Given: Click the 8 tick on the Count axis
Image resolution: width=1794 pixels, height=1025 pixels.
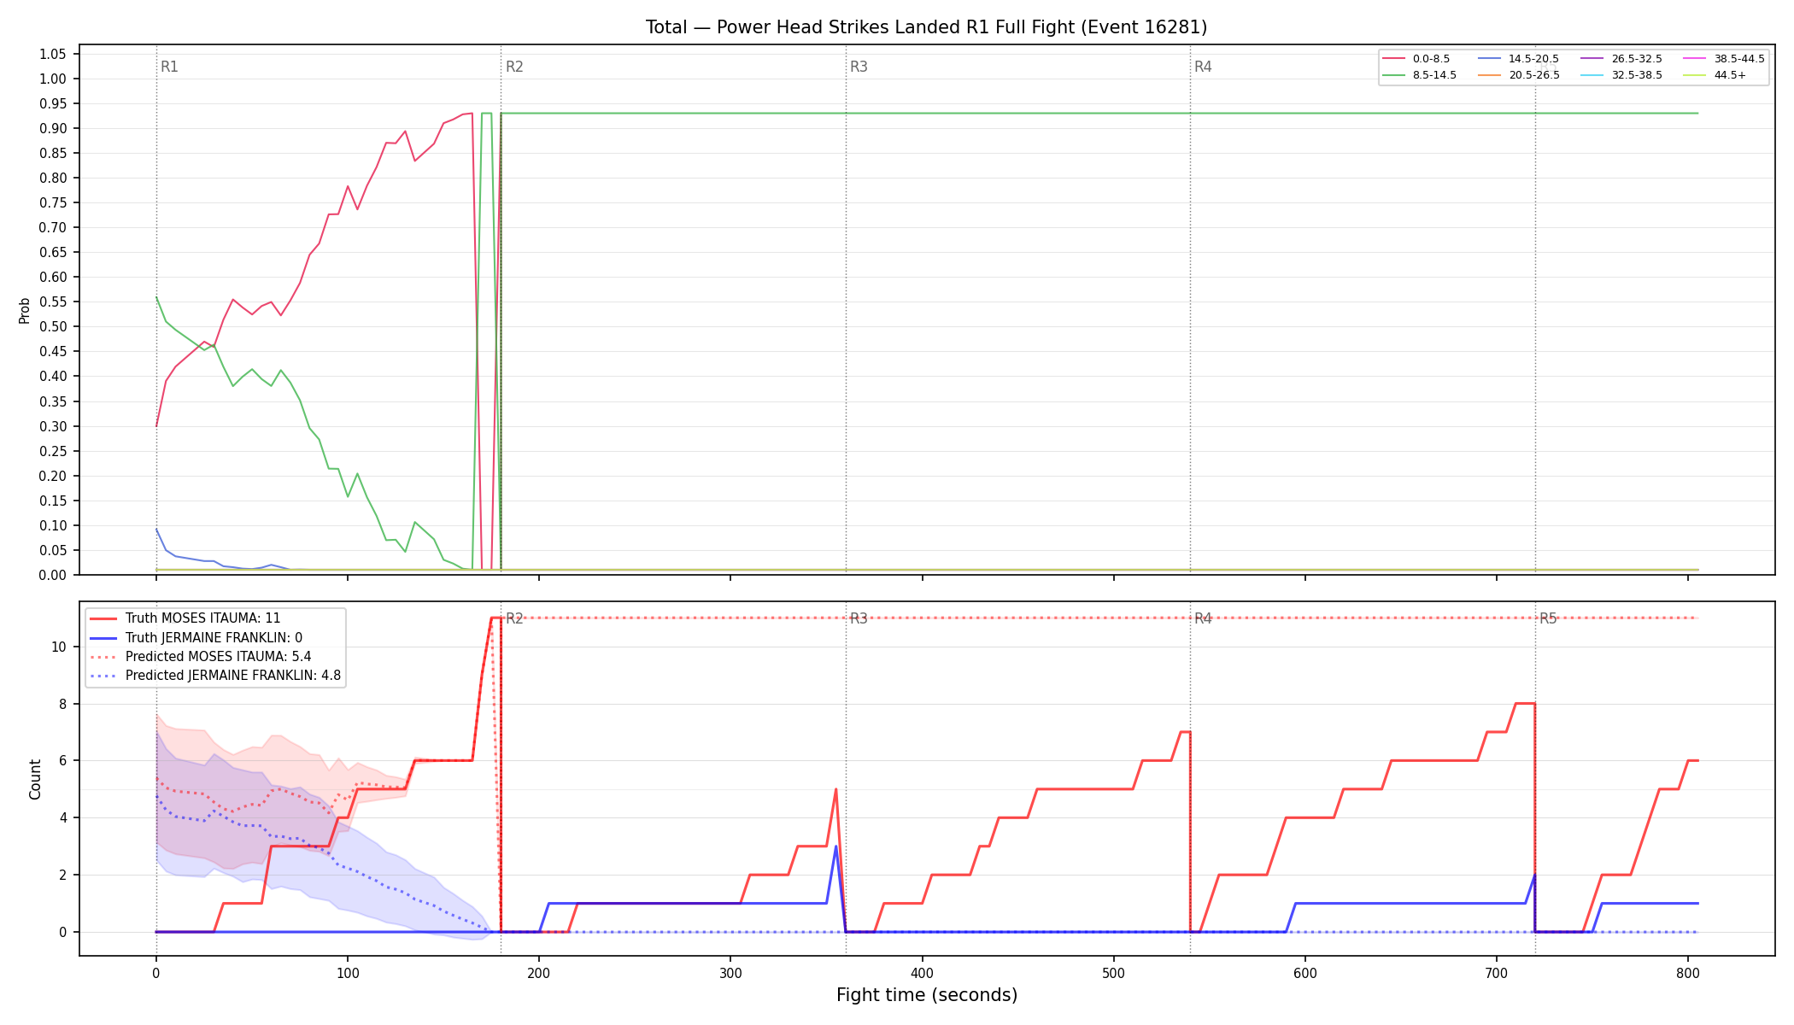Looking at the screenshot, I should 62,704.
